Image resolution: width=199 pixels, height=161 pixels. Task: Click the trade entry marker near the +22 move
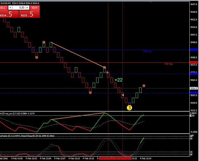[108, 73]
